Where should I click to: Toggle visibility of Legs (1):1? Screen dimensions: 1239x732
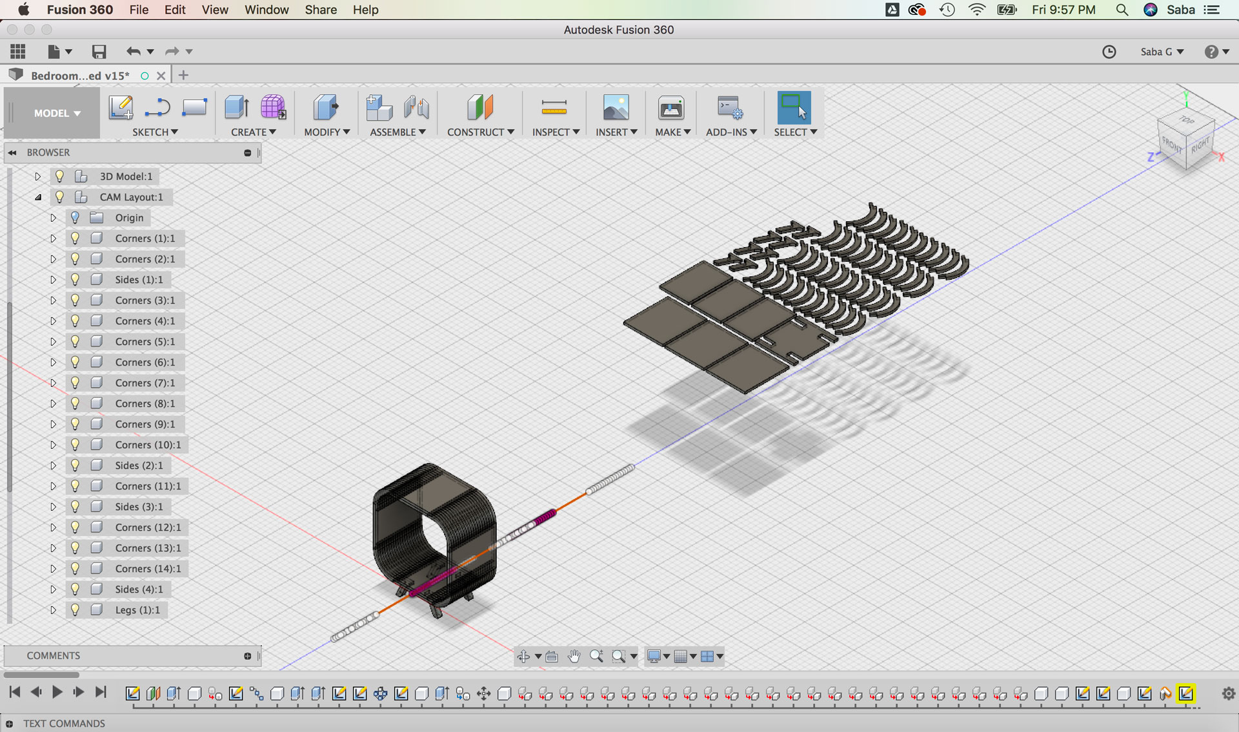[x=76, y=610]
